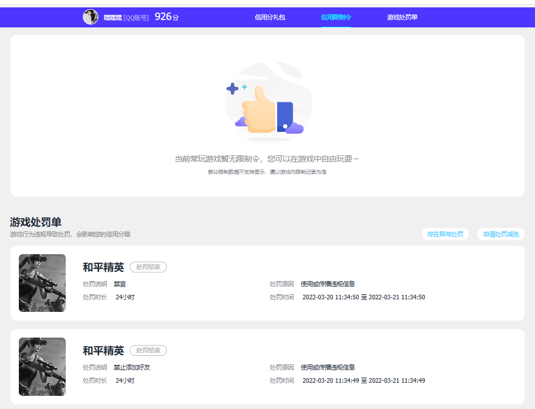Click the 存在异常处罚 button

[445, 234]
